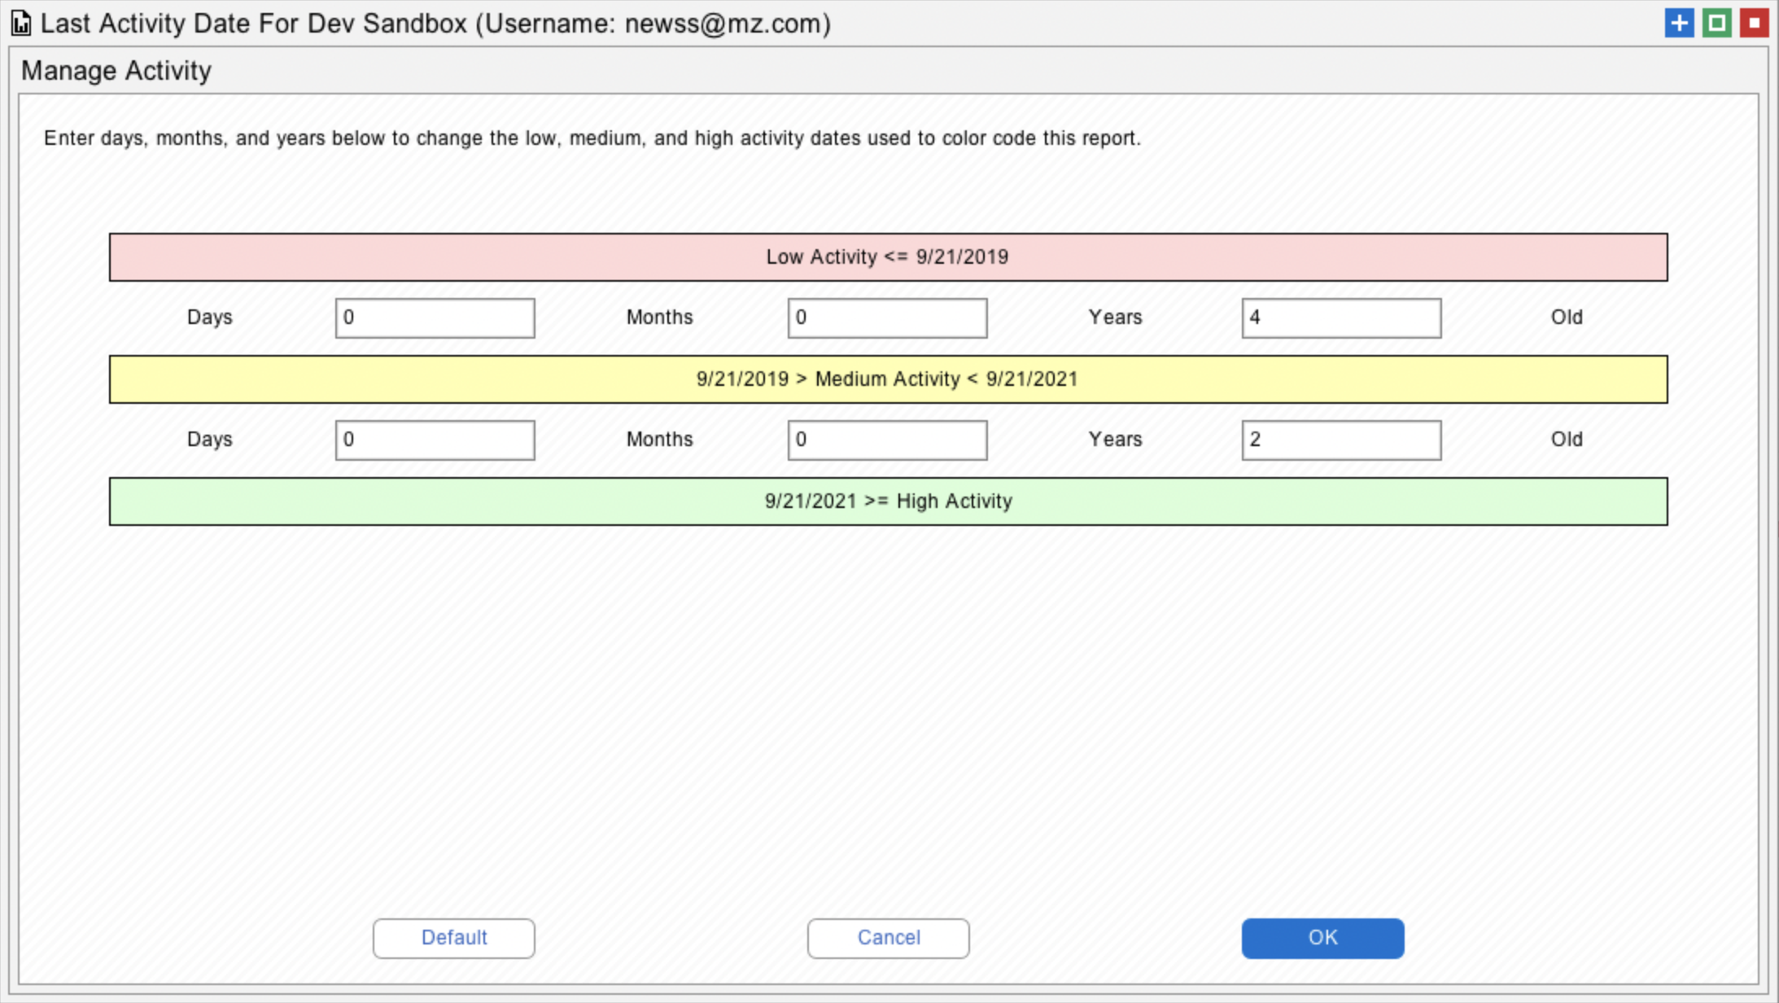
Task: Select the Low Activity Years field containing 4
Action: point(1340,318)
